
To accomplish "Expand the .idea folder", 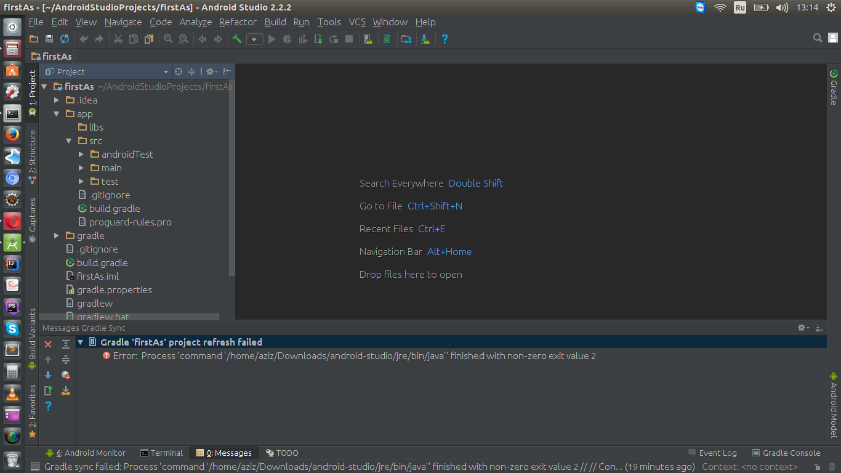I will click(x=57, y=100).
